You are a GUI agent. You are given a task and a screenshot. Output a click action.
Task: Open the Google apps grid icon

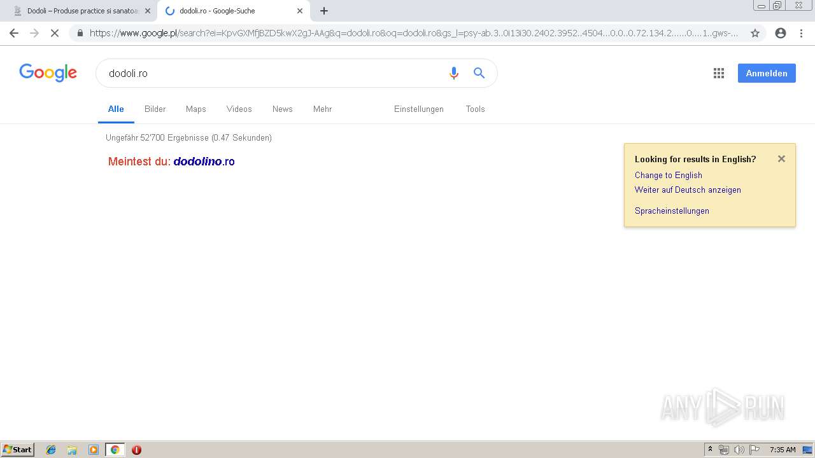click(x=719, y=73)
